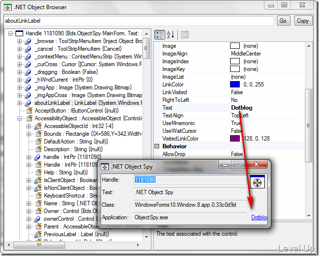Click the property icon beside AcceptButton
Viewport: 319px width, 256px height.
29,111
